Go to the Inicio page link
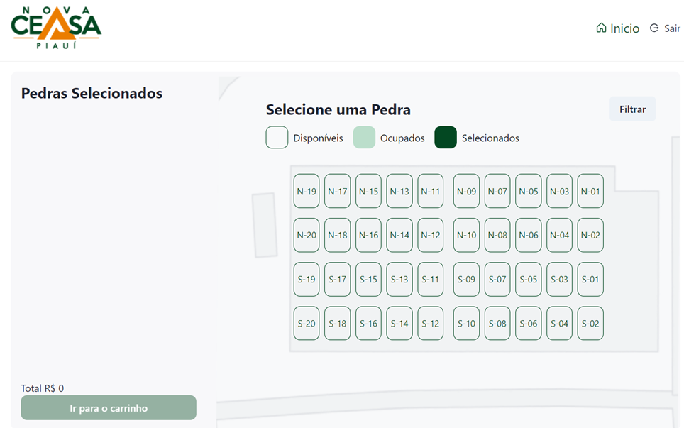This screenshot has height=428, width=684. coord(625,28)
